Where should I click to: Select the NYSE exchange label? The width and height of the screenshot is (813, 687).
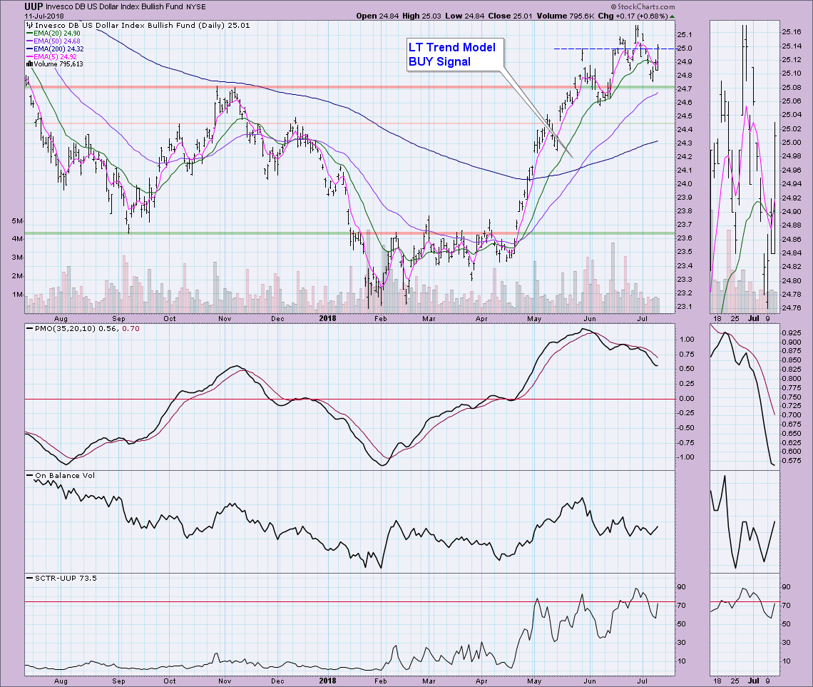click(196, 7)
